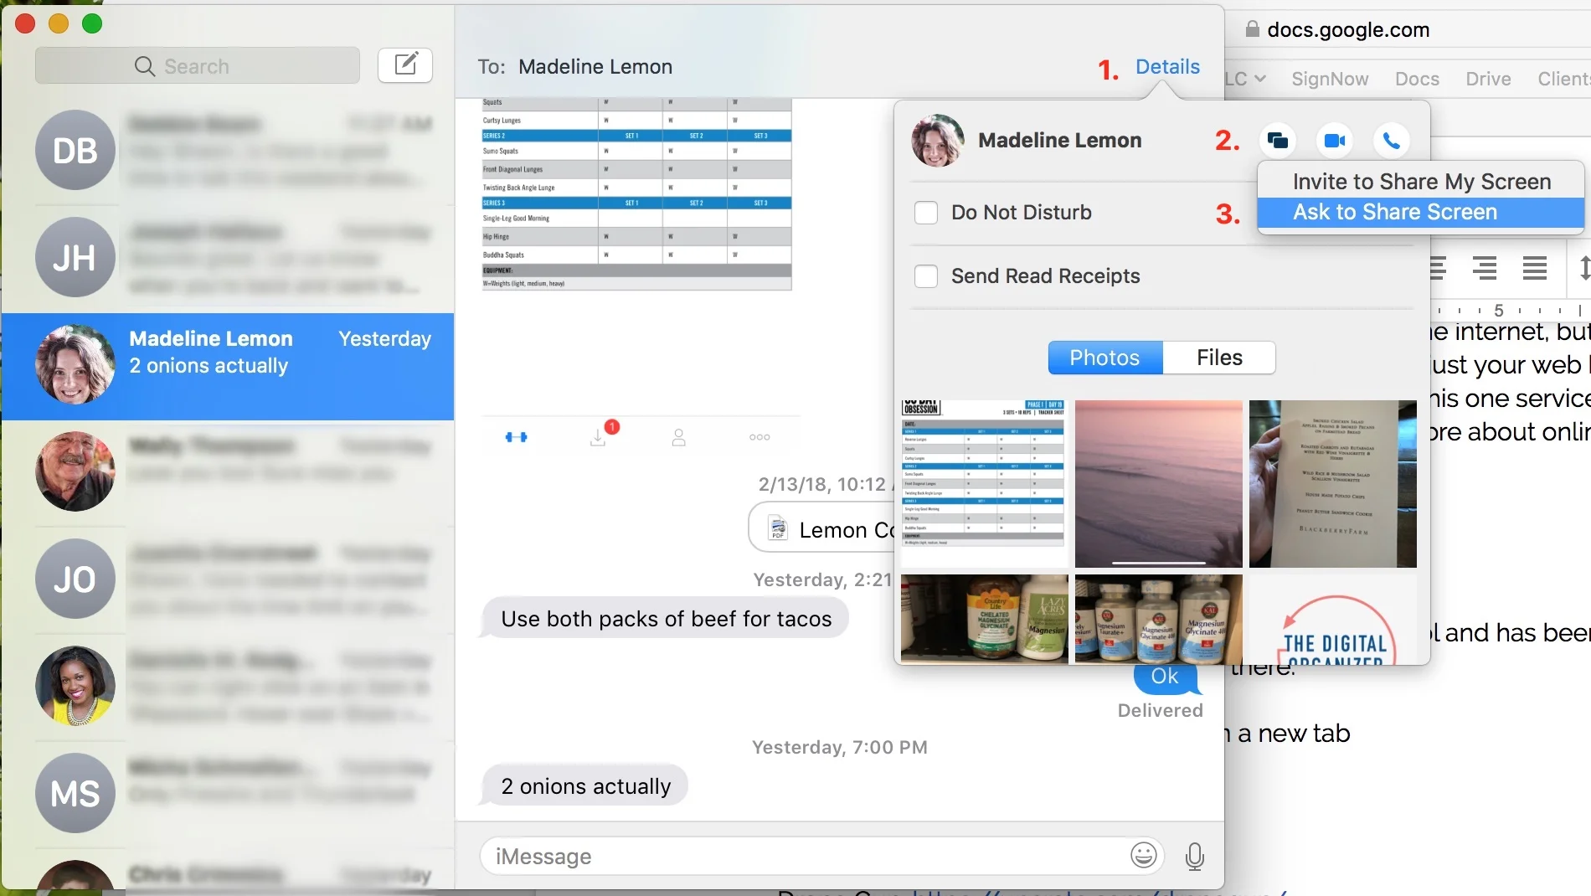Open the chelated magnesium bottles photo
The width and height of the screenshot is (1591, 896).
click(984, 619)
